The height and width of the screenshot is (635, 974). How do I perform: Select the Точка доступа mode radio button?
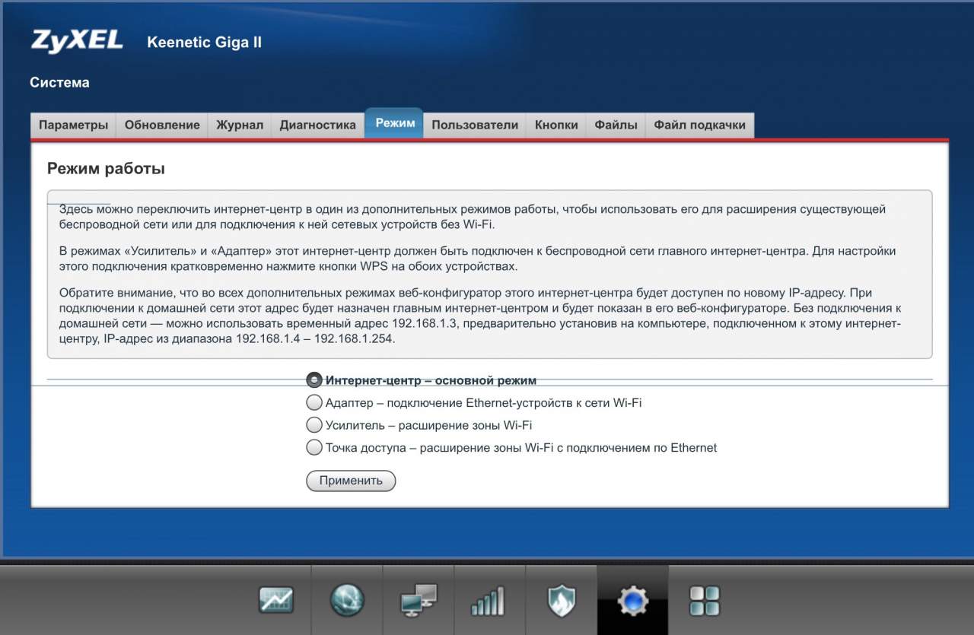(x=314, y=447)
